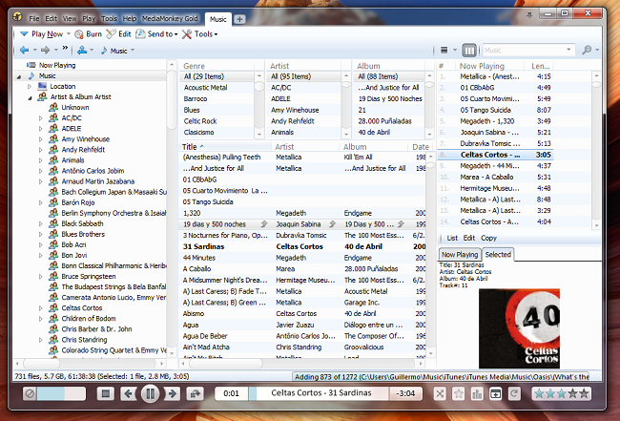620x421 pixels.
Task: Click the window pin arrow near title bar
Action: click(x=529, y=15)
